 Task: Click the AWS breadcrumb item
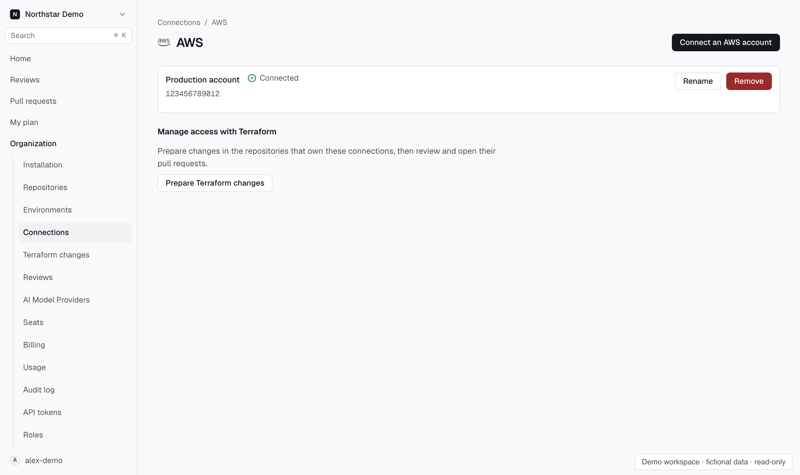[219, 22]
